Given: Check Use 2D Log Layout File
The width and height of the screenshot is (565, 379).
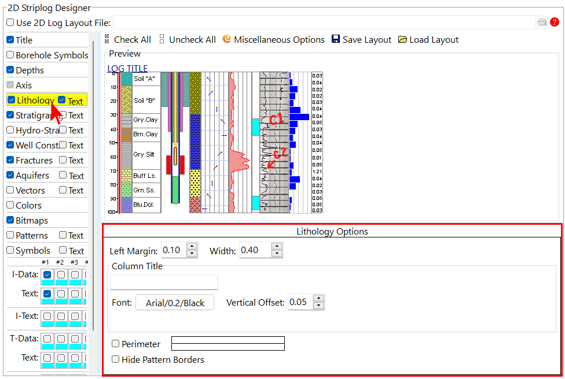Looking at the screenshot, I should point(10,23).
